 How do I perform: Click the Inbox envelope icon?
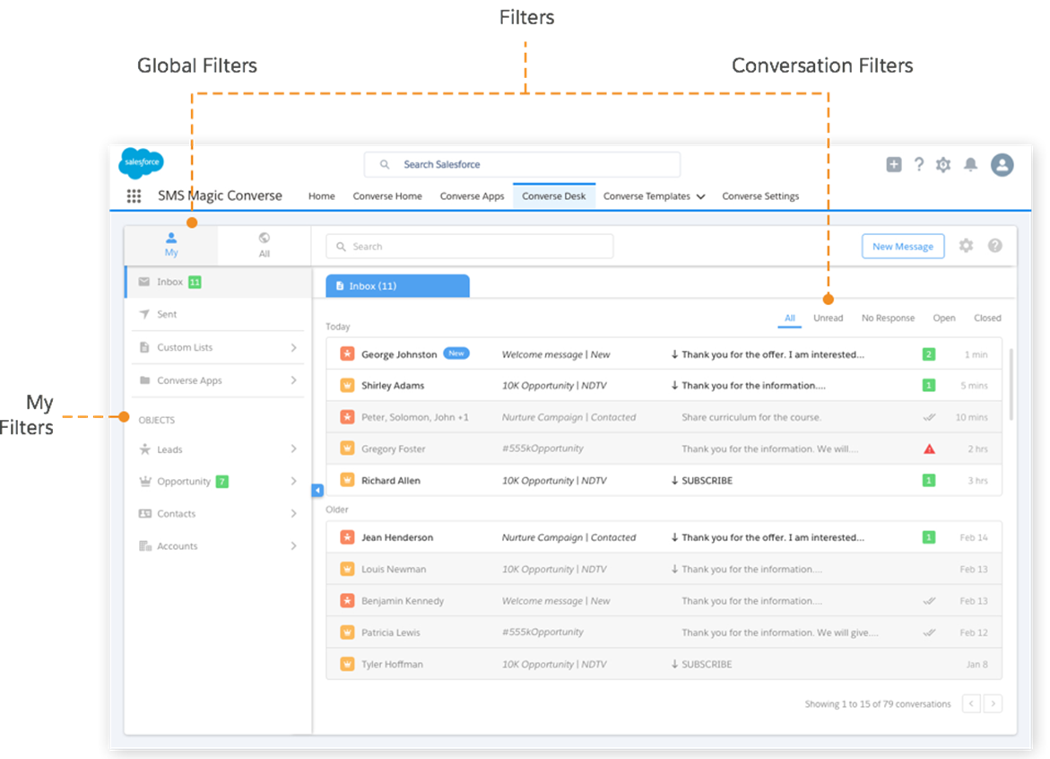pyautogui.click(x=144, y=282)
